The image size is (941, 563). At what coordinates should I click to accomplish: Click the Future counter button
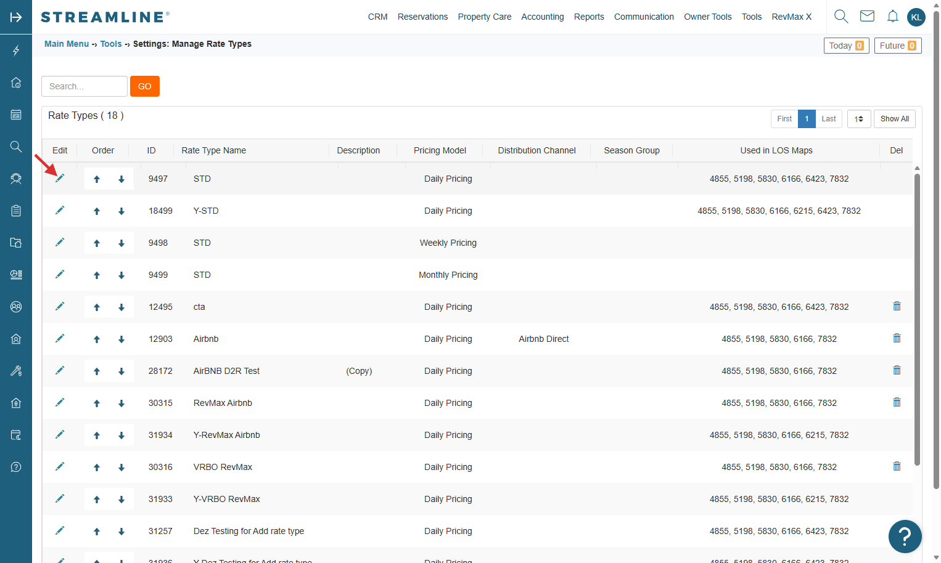pos(898,46)
